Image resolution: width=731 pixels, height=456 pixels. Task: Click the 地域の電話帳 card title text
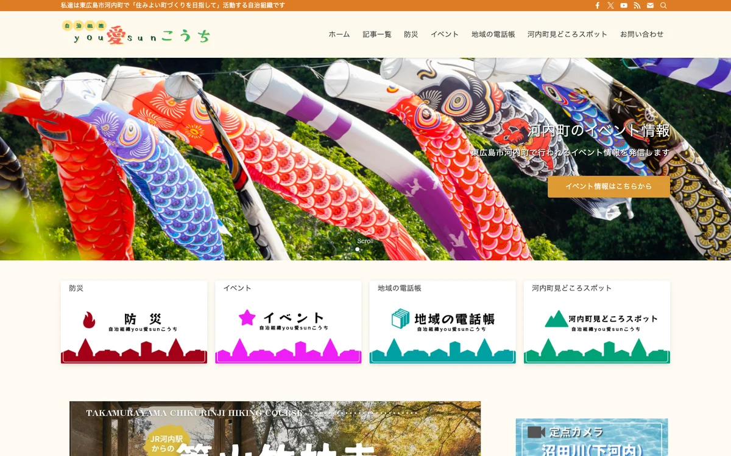click(400, 288)
